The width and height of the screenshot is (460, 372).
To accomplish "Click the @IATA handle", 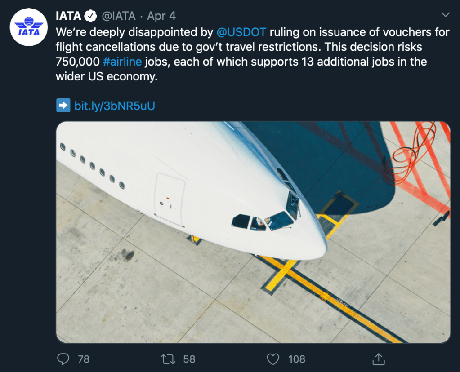I will pos(118,16).
